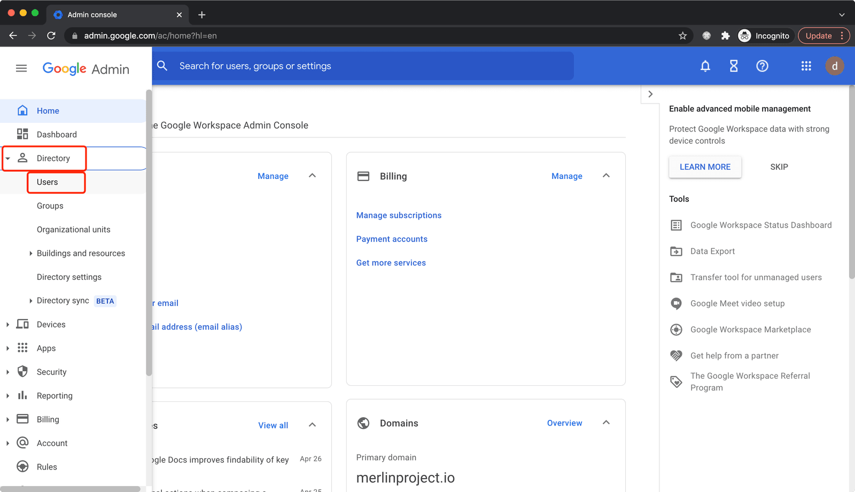Viewport: 855px width, 492px height.
Task: Click the Status Dashboard icon
Action: tap(676, 225)
